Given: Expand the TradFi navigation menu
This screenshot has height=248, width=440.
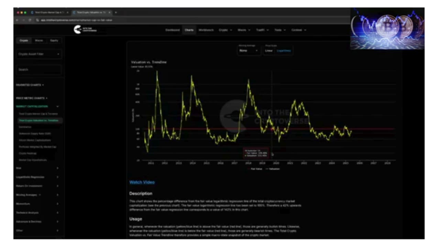Looking at the screenshot, I should click(262, 30).
